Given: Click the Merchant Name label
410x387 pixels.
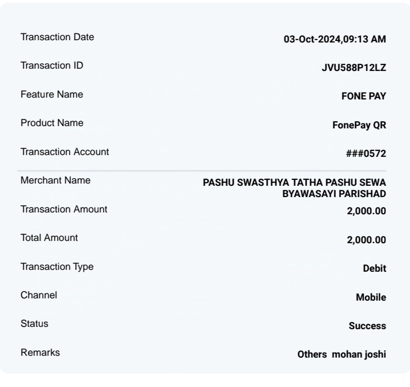Looking at the screenshot, I should point(55,180).
